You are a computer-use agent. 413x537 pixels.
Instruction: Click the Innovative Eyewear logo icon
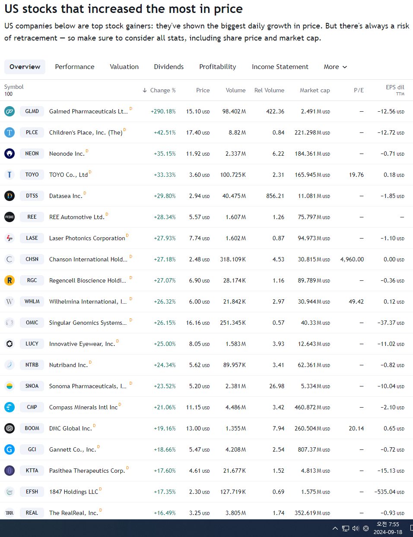coord(10,344)
